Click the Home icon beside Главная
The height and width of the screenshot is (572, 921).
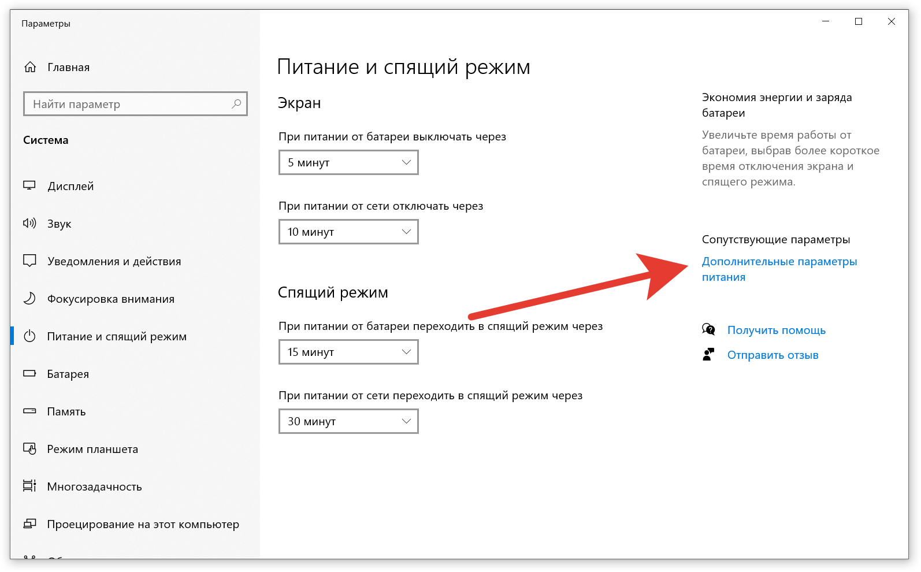click(x=30, y=68)
